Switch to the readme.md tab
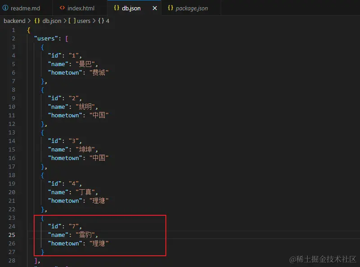This screenshot has width=360, height=267. [25, 8]
